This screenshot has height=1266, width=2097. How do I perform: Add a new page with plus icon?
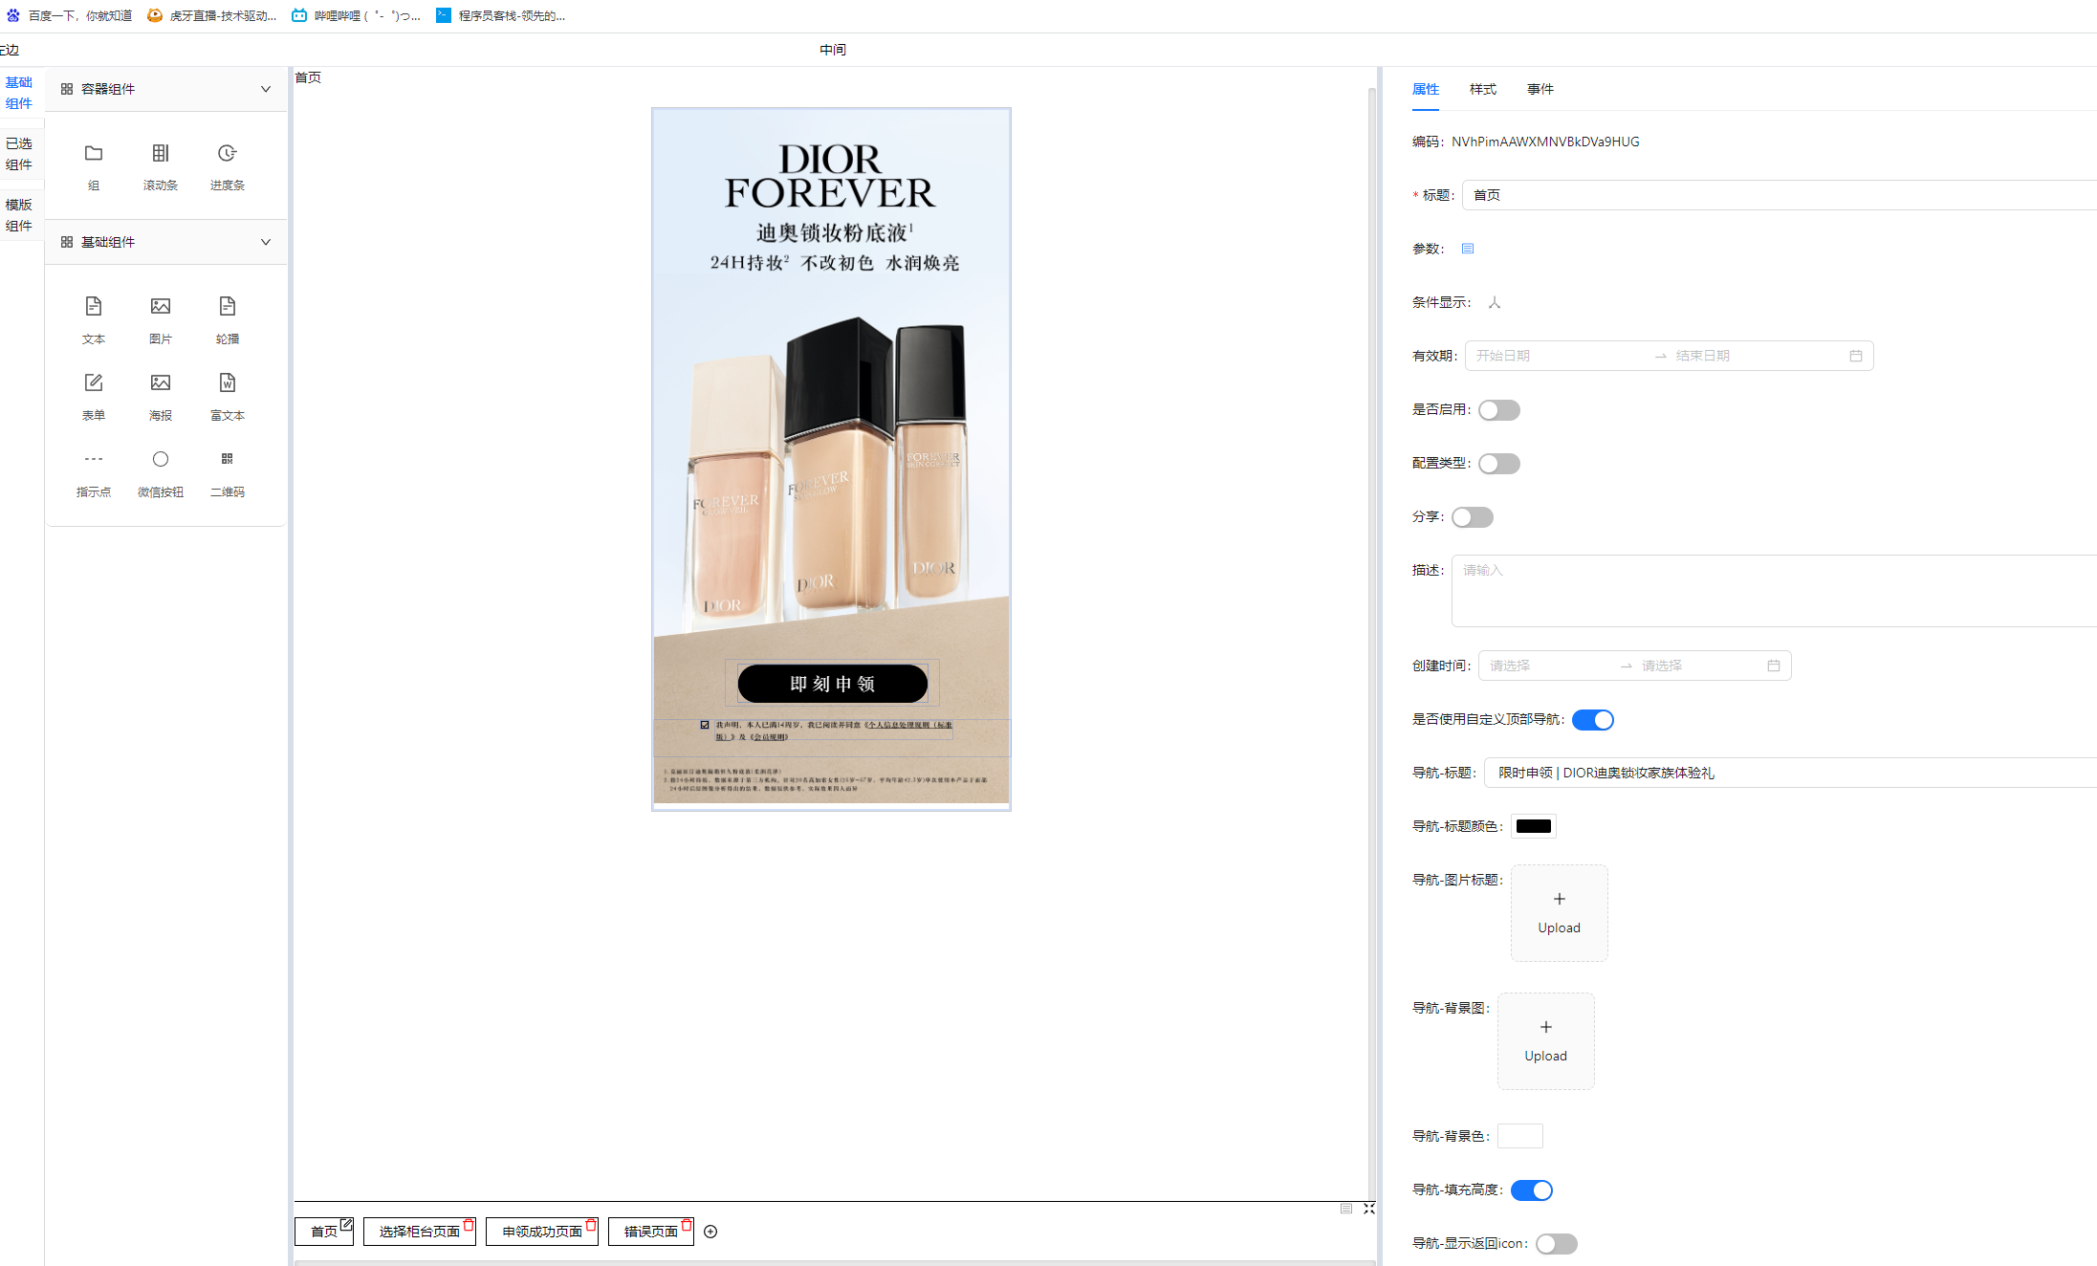click(710, 1232)
